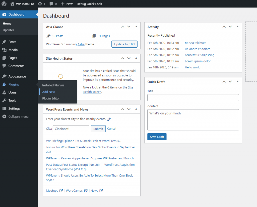The width and height of the screenshot is (257, 207).
Task: Open the 91 Pages link
Action: [x=104, y=36]
